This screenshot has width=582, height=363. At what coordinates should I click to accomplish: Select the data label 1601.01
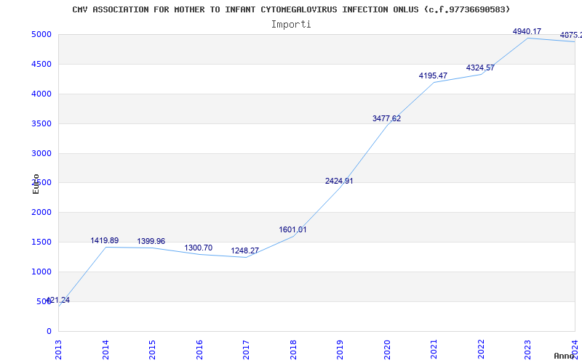point(293,229)
